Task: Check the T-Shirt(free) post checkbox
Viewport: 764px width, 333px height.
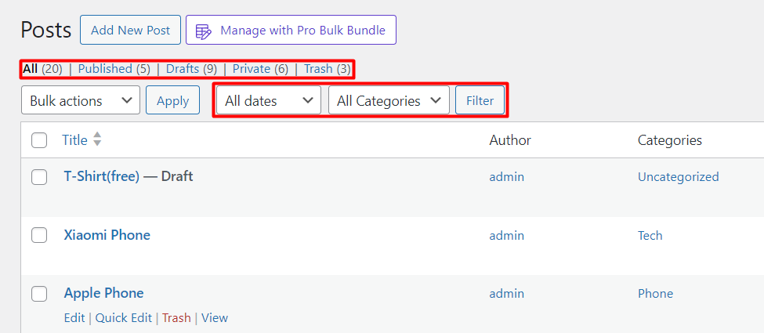Action: 39,177
